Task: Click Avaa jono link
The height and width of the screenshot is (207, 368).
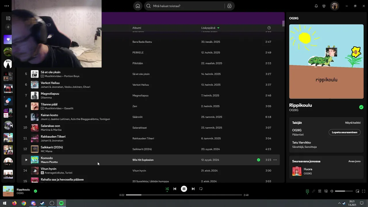Action: 354,161
